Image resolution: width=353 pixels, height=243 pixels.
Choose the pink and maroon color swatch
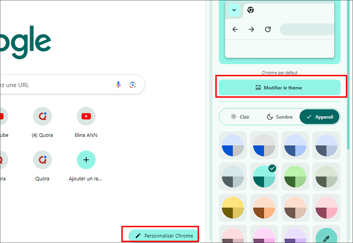[327, 208]
